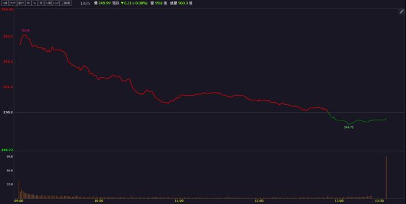
Task: Click the 11:00 time axis label
Action: coord(179,201)
